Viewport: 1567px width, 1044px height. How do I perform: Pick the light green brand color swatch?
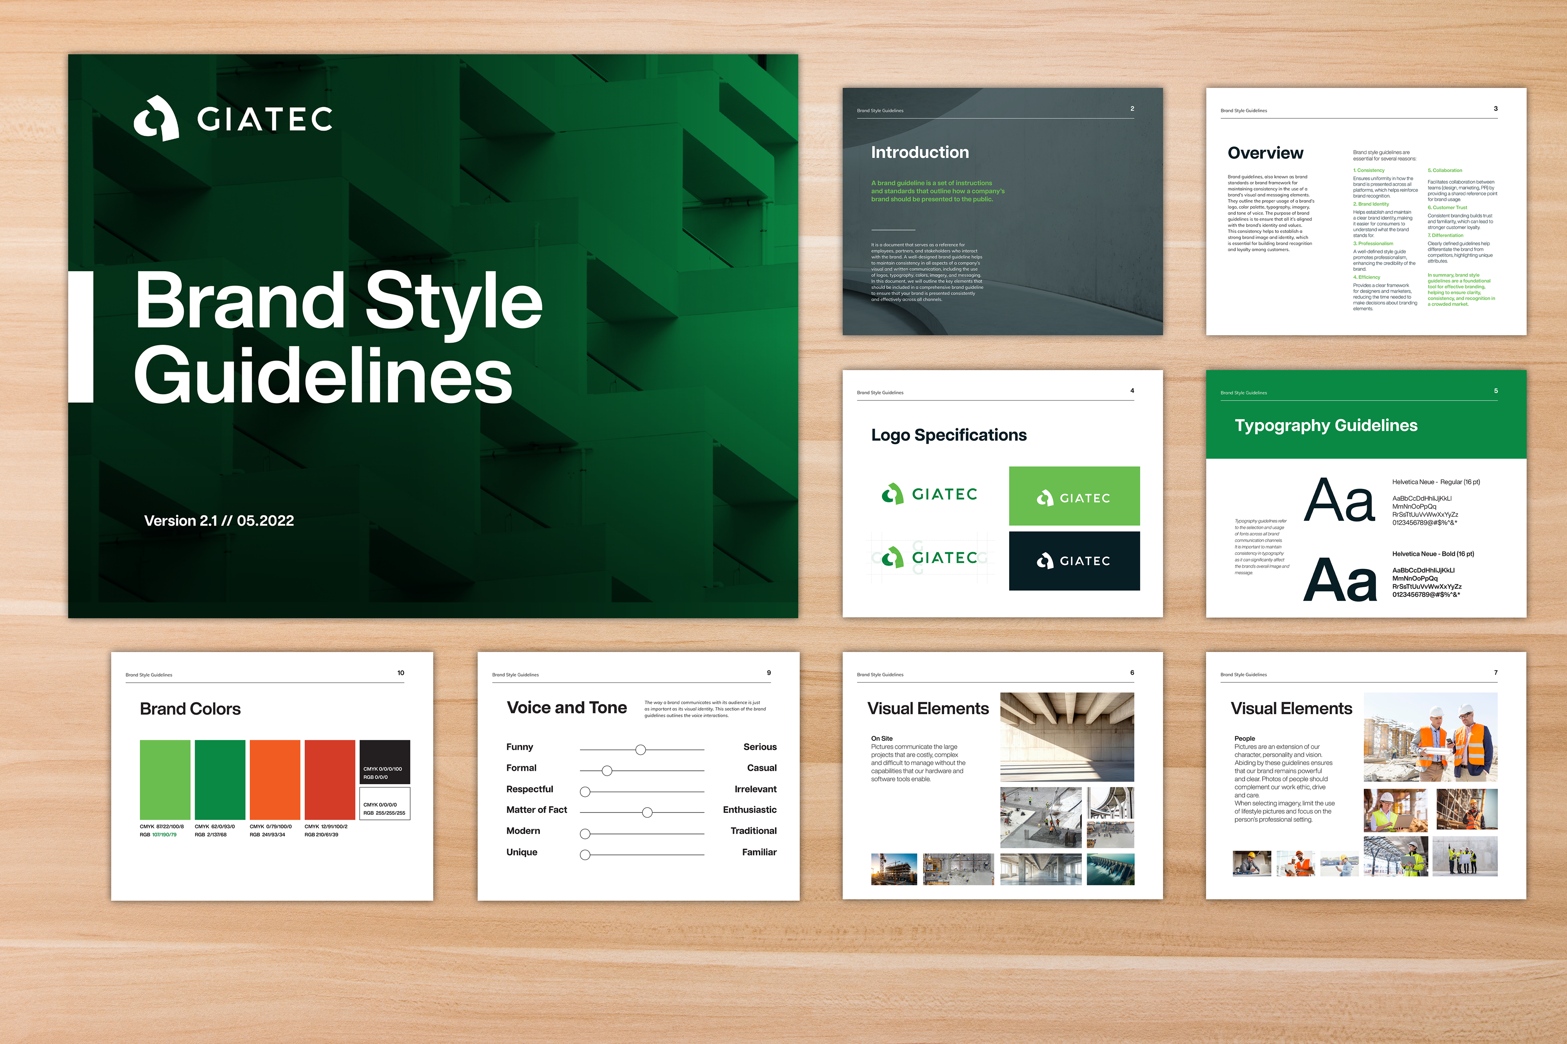pos(165,780)
